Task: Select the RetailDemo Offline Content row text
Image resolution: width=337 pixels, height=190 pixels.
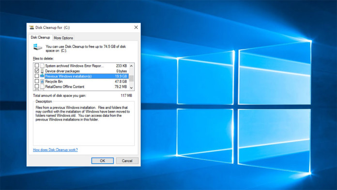Action: pos(65,87)
